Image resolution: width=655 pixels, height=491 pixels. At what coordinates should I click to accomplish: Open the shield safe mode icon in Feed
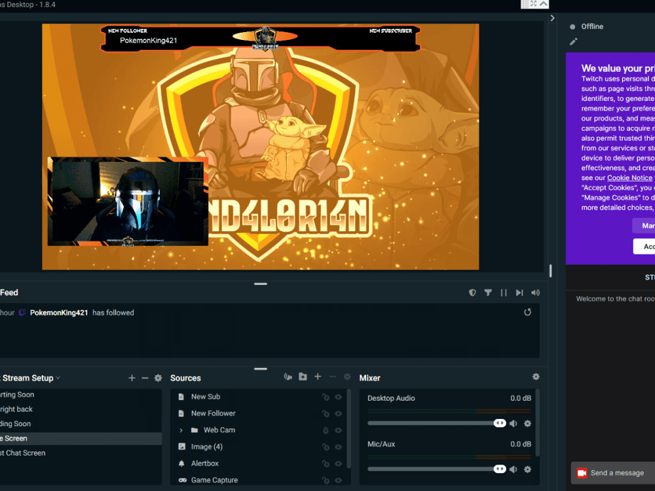point(472,293)
